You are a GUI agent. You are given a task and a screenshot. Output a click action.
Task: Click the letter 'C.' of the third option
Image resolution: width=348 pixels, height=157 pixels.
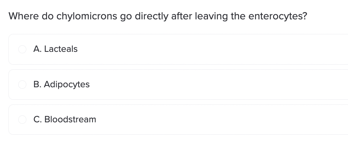click(38, 119)
